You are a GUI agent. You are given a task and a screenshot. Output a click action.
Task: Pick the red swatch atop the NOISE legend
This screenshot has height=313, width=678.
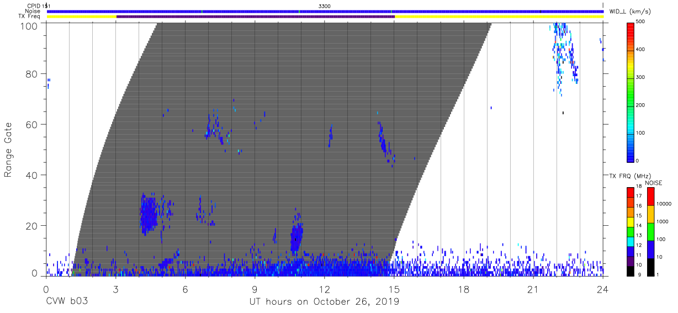pyautogui.click(x=650, y=197)
